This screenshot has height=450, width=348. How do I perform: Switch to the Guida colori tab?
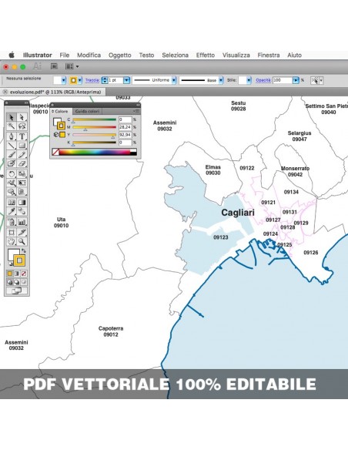pos(87,111)
